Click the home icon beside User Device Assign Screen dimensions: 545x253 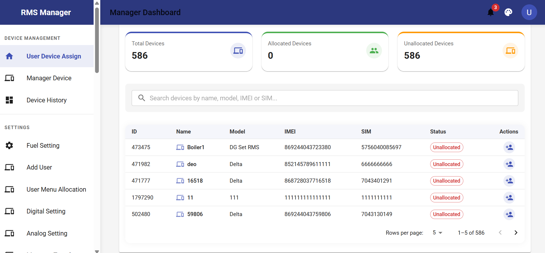coord(9,56)
